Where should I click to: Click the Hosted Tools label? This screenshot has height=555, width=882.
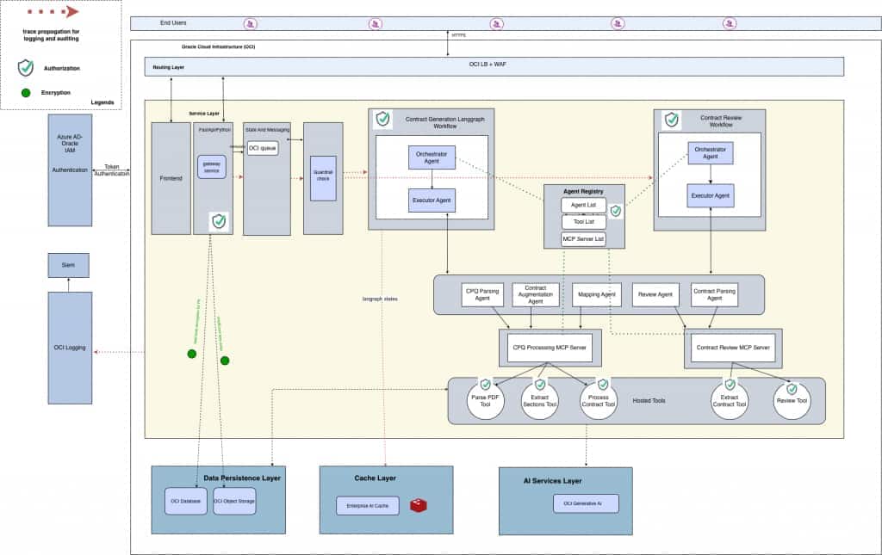tap(649, 400)
